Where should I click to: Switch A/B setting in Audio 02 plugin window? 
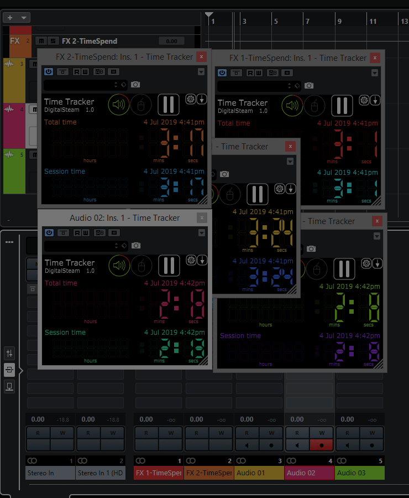[x=100, y=233]
